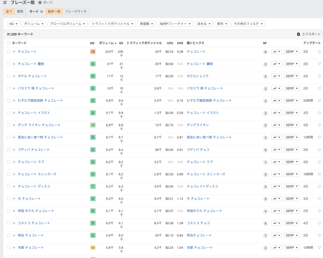Click the export icon labeled エクスポート

tap(299, 34)
